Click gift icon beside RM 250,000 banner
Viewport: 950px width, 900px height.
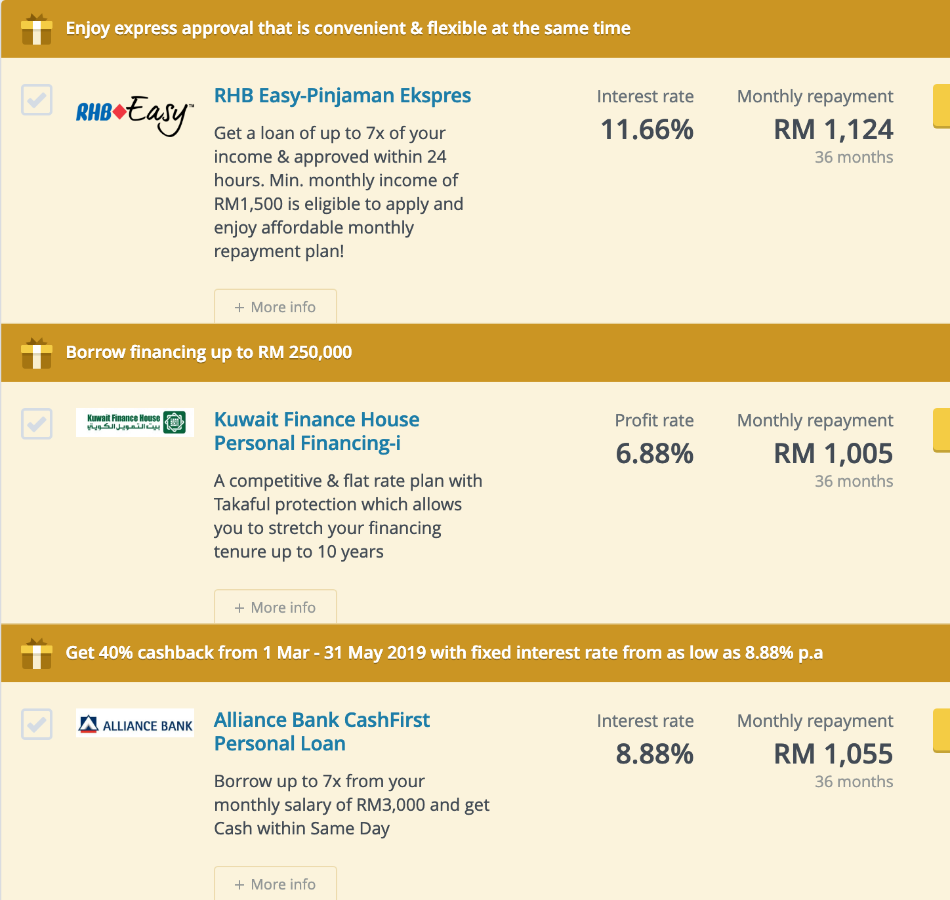(37, 354)
